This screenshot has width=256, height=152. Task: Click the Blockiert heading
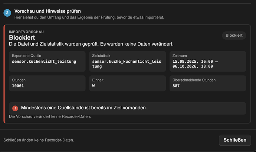[x=22, y=38]
